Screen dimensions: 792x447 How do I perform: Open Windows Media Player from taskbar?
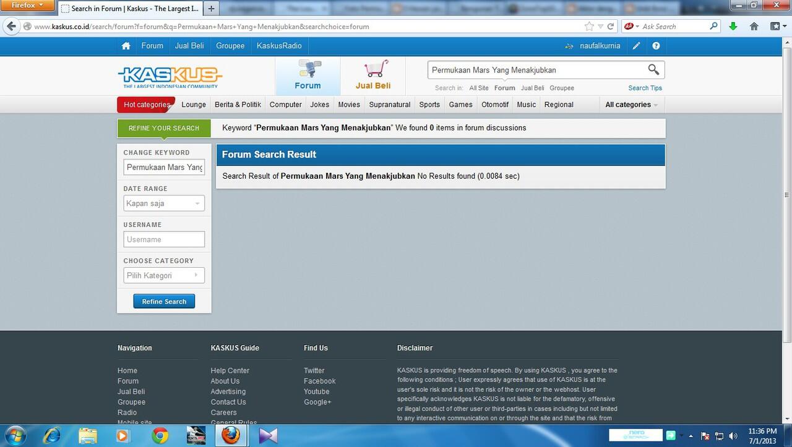pyautogui.click(x=123, y=435)
